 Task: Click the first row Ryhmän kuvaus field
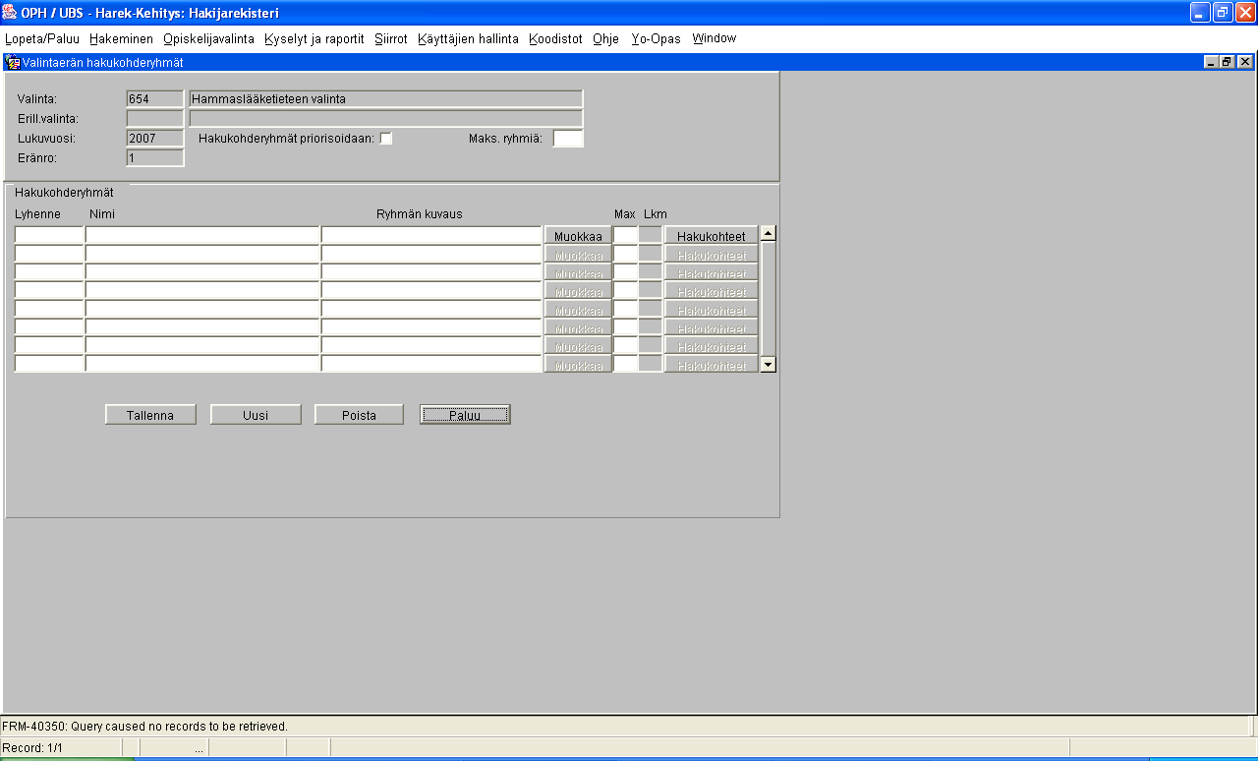tap(431, 235)
